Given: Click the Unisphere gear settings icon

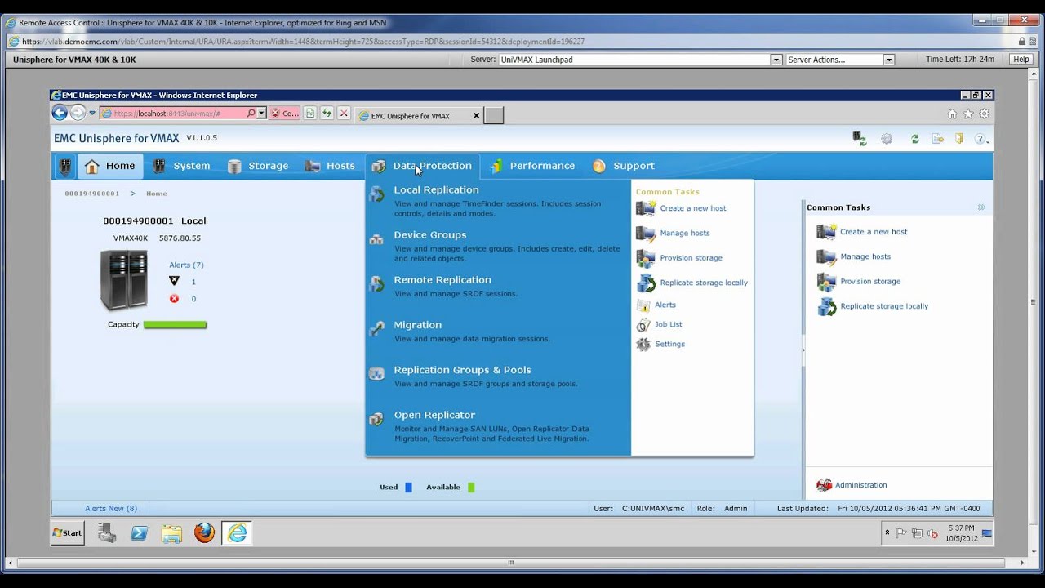Looking at the screenshot, I should tap(887, 139).
